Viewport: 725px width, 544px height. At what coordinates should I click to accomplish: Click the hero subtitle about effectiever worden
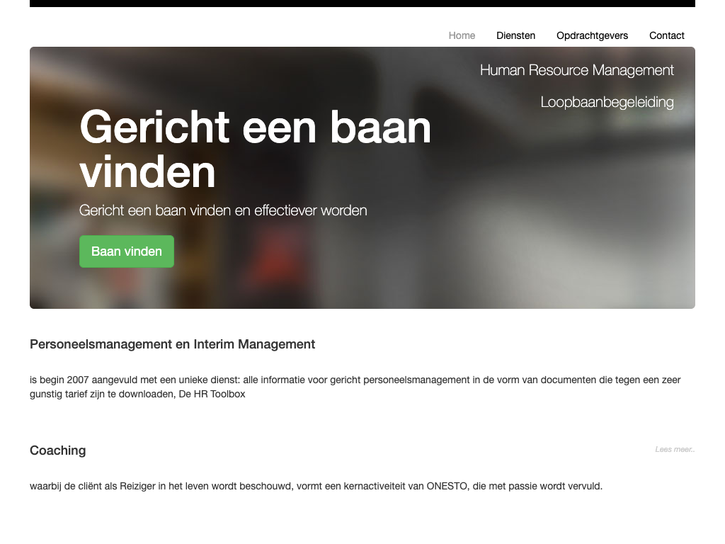[x=223, y=210]
